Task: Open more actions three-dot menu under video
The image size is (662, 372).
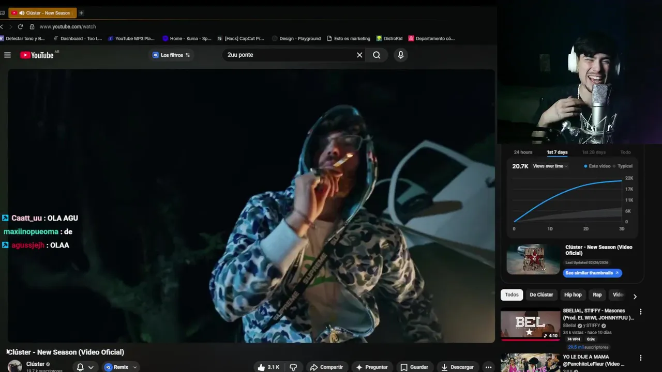Action: point(488,367)
